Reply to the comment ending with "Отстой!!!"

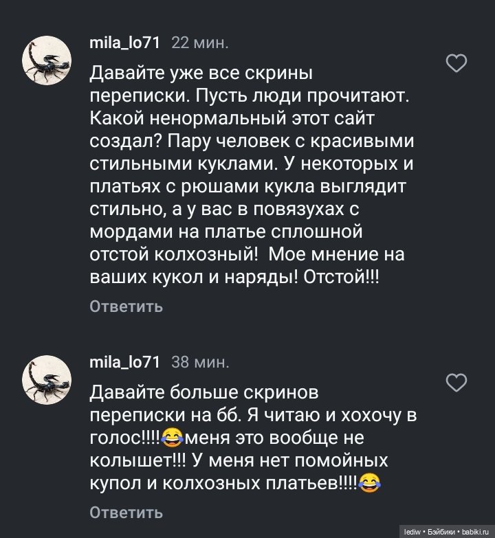coord(126,306)
